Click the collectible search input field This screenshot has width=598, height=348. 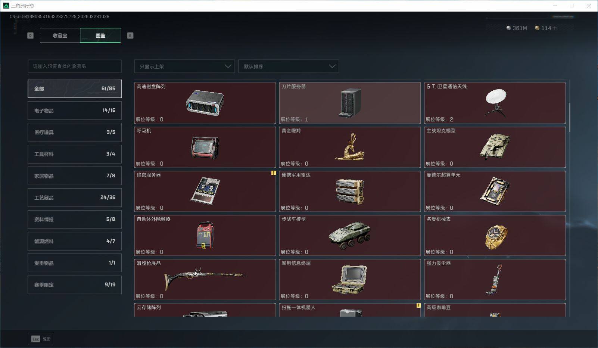[x=74, y=66]
